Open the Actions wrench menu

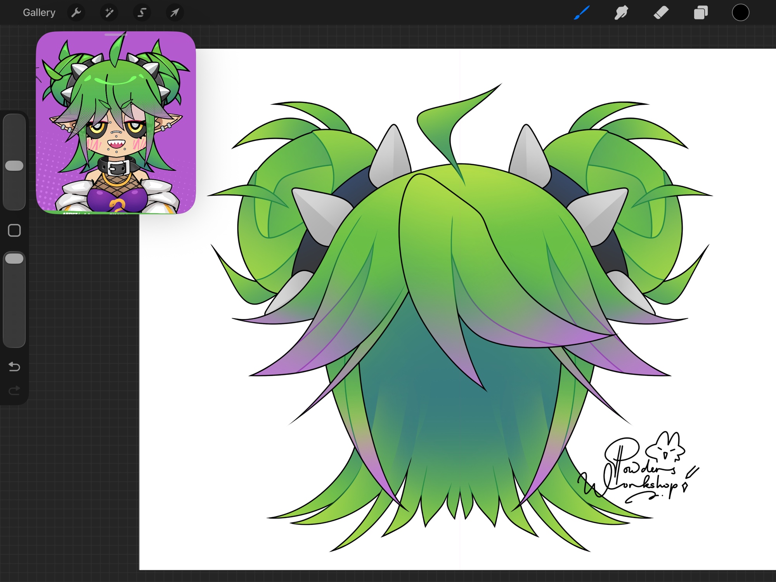point(76,13)
